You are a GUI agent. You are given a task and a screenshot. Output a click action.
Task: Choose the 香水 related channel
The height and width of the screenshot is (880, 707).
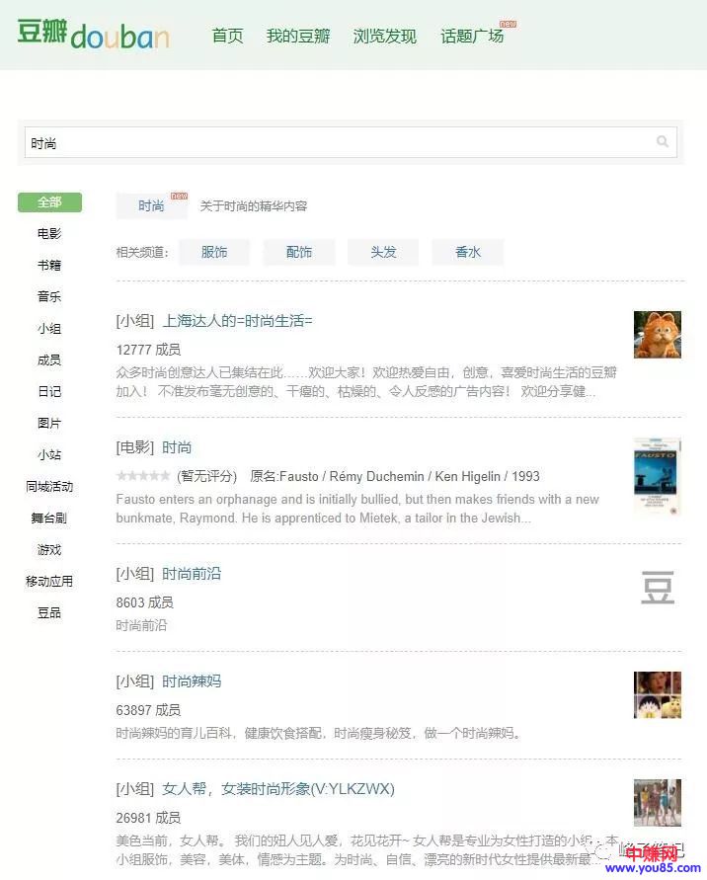468,252
